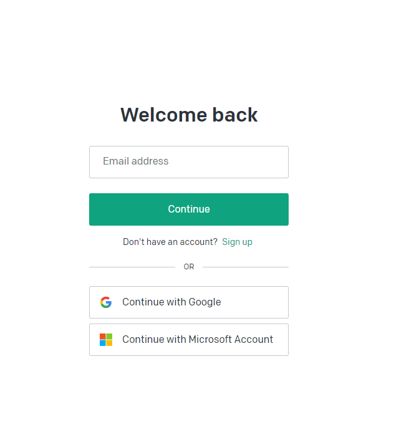Image resolution: width=404 pixels, height=422 pixels.
Task: Click the Google 'G' logo icon
Action: 106,302
